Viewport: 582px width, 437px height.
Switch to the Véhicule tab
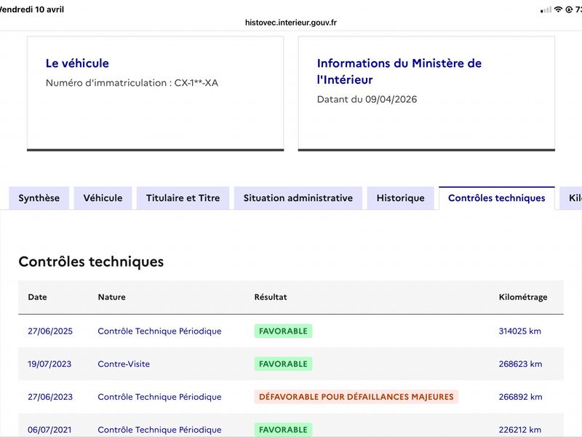pos(103,198)
